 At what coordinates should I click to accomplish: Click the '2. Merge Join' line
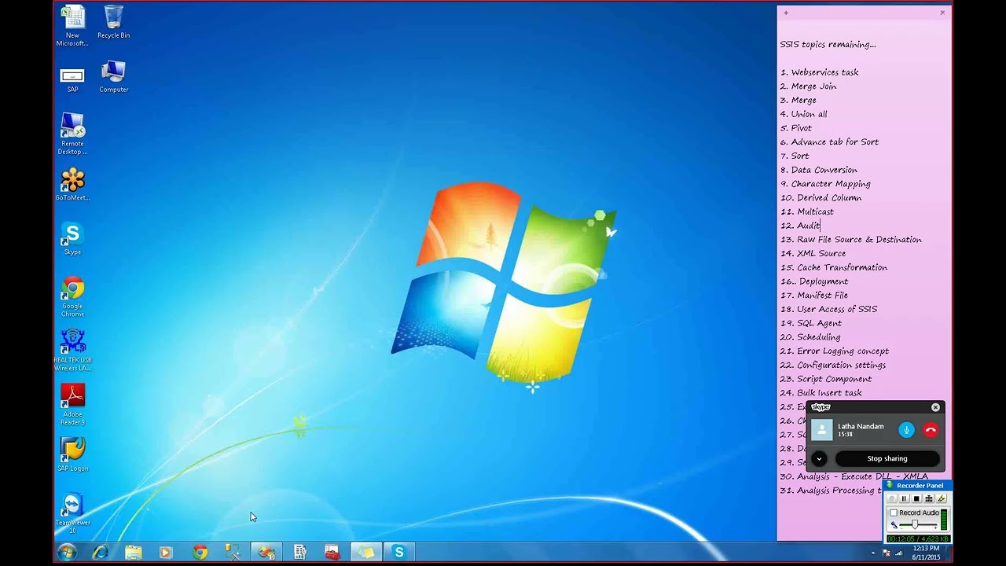coord(808,86)
